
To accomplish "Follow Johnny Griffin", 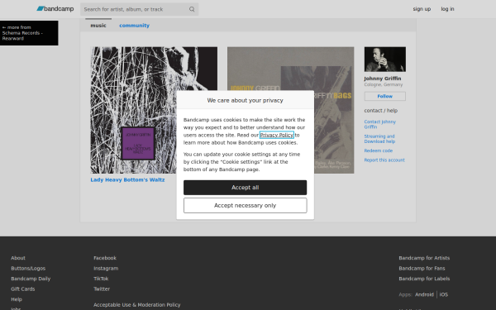I will click(384, 96).
